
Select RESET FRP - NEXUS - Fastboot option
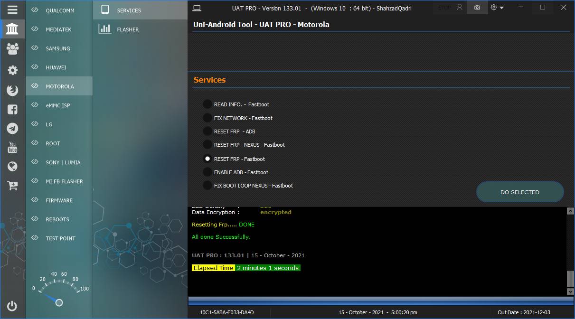tap(207, 144)
